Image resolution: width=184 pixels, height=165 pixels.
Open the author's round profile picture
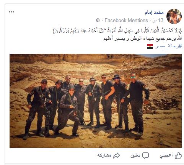174,16
